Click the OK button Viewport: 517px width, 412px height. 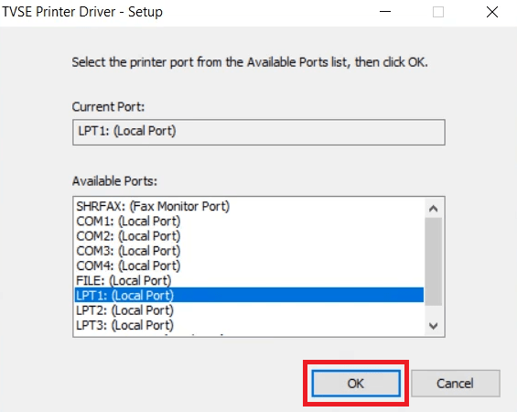356,384
